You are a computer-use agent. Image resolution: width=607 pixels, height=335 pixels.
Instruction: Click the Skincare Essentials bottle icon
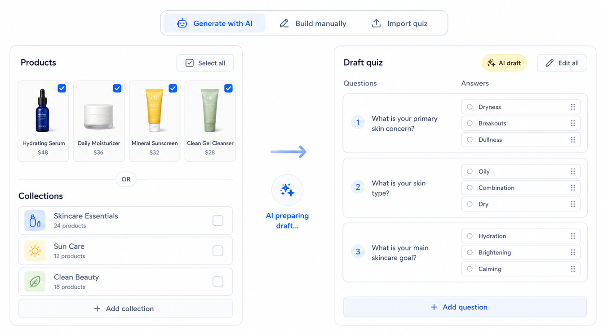(x=35, y=220)
